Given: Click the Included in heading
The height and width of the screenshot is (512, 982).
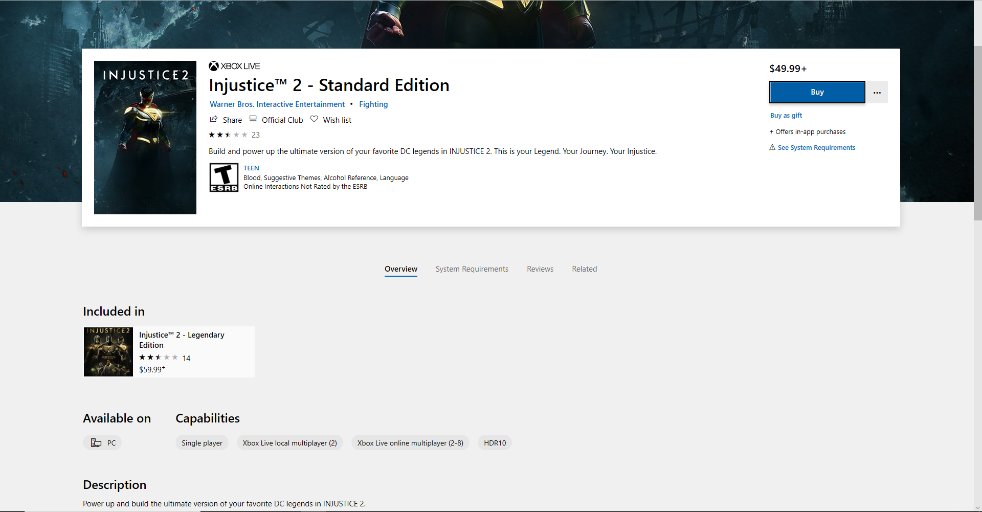Looking at the screenshot, I should coord(114,311).
